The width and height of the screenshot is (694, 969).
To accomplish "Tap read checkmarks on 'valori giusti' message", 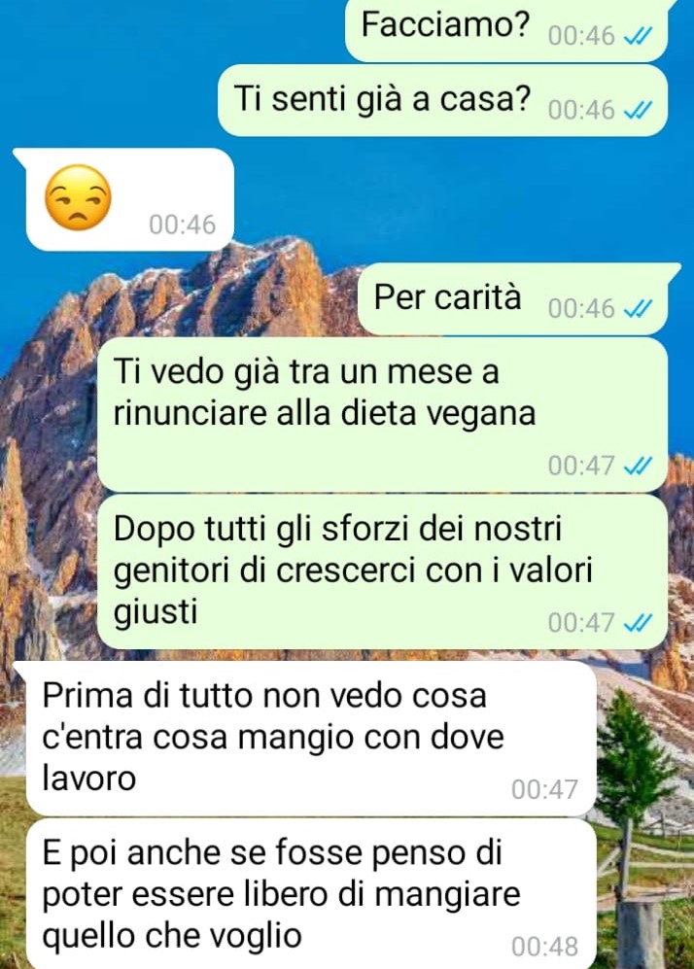I will (x=638, y=623).
